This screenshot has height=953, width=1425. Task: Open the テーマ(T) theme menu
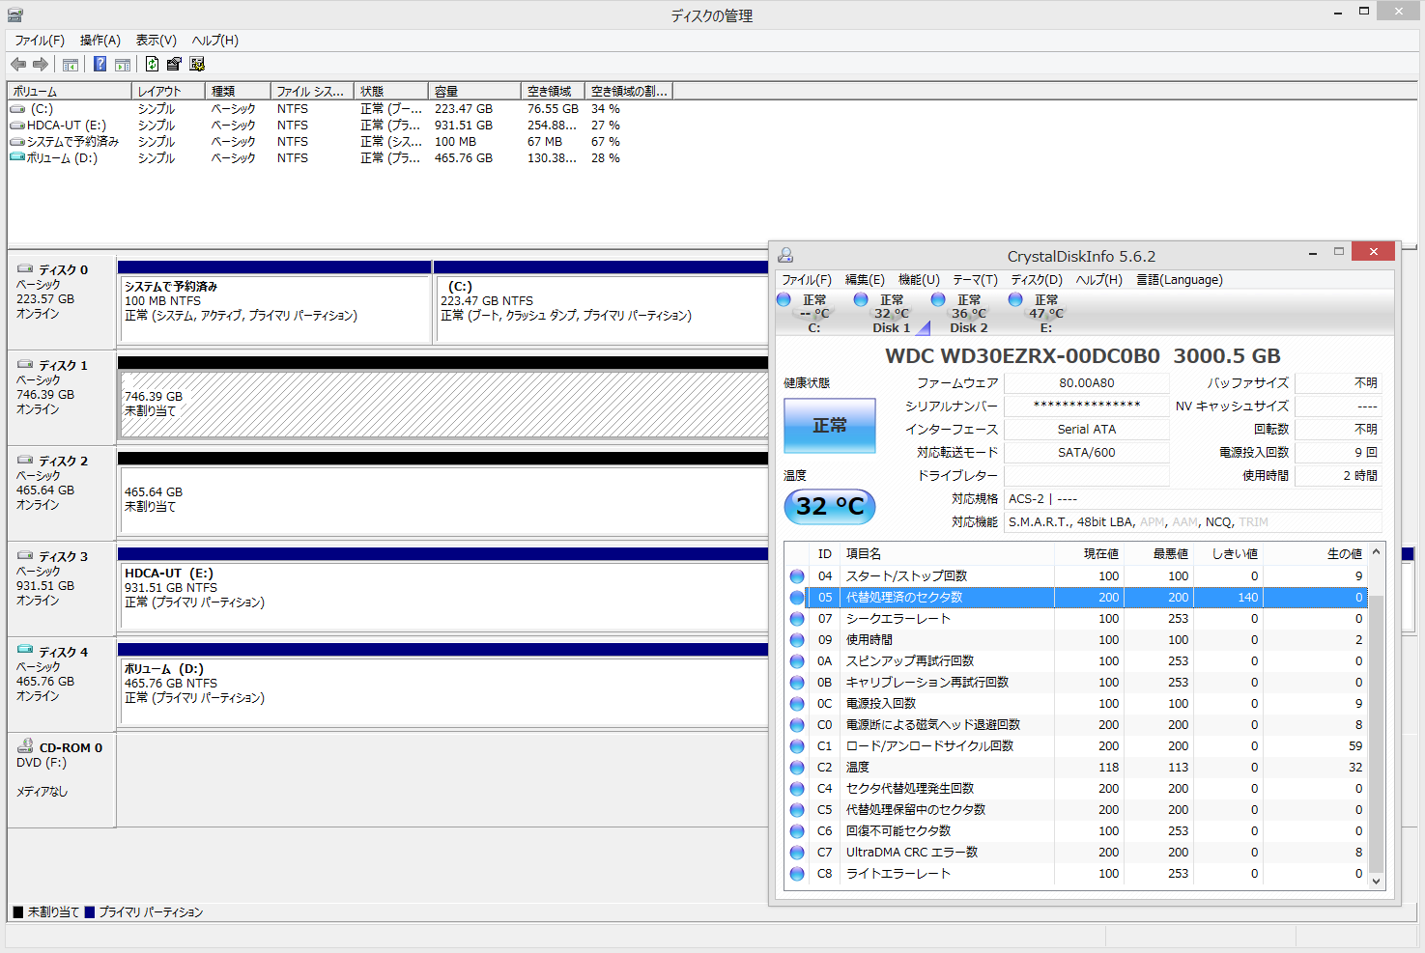coord(975,280)
